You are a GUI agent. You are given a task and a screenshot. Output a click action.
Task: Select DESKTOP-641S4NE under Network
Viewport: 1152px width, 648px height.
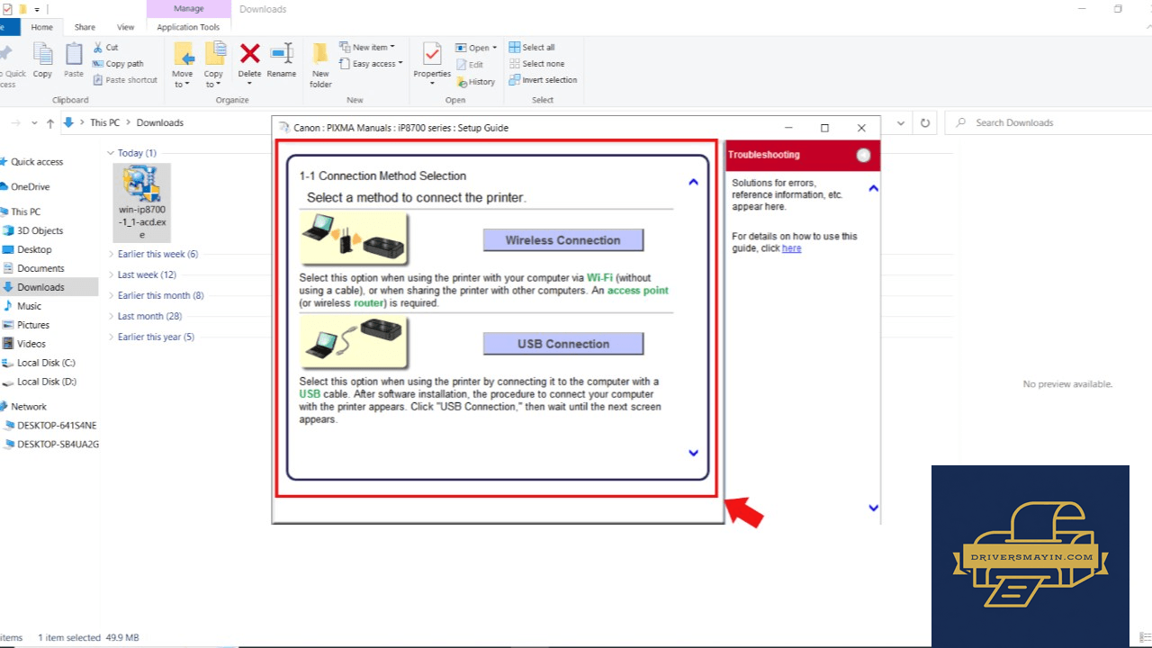57,426
